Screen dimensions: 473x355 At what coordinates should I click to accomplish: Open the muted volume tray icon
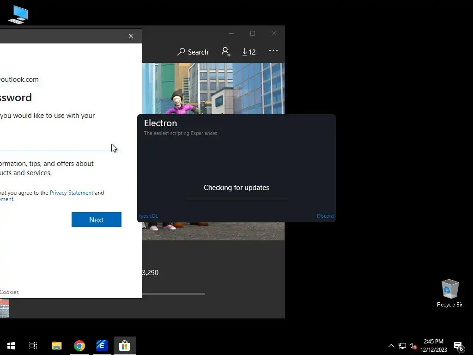(413, 346)
